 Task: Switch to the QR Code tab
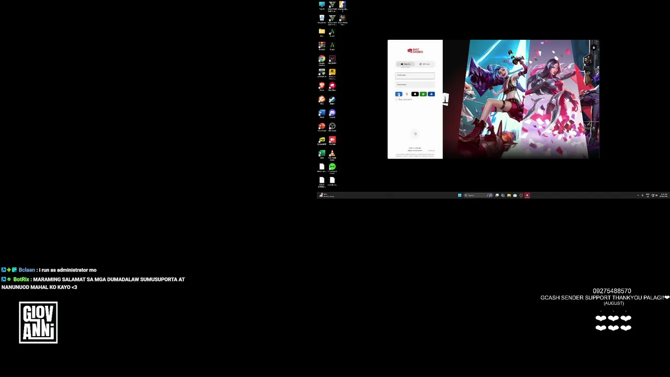[425, 64]
